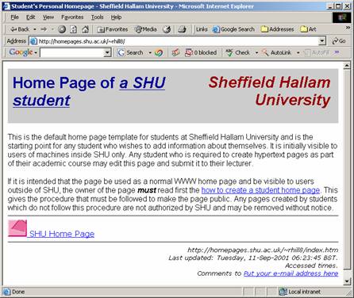Click the scrollbar down arrow

[347, 281]
